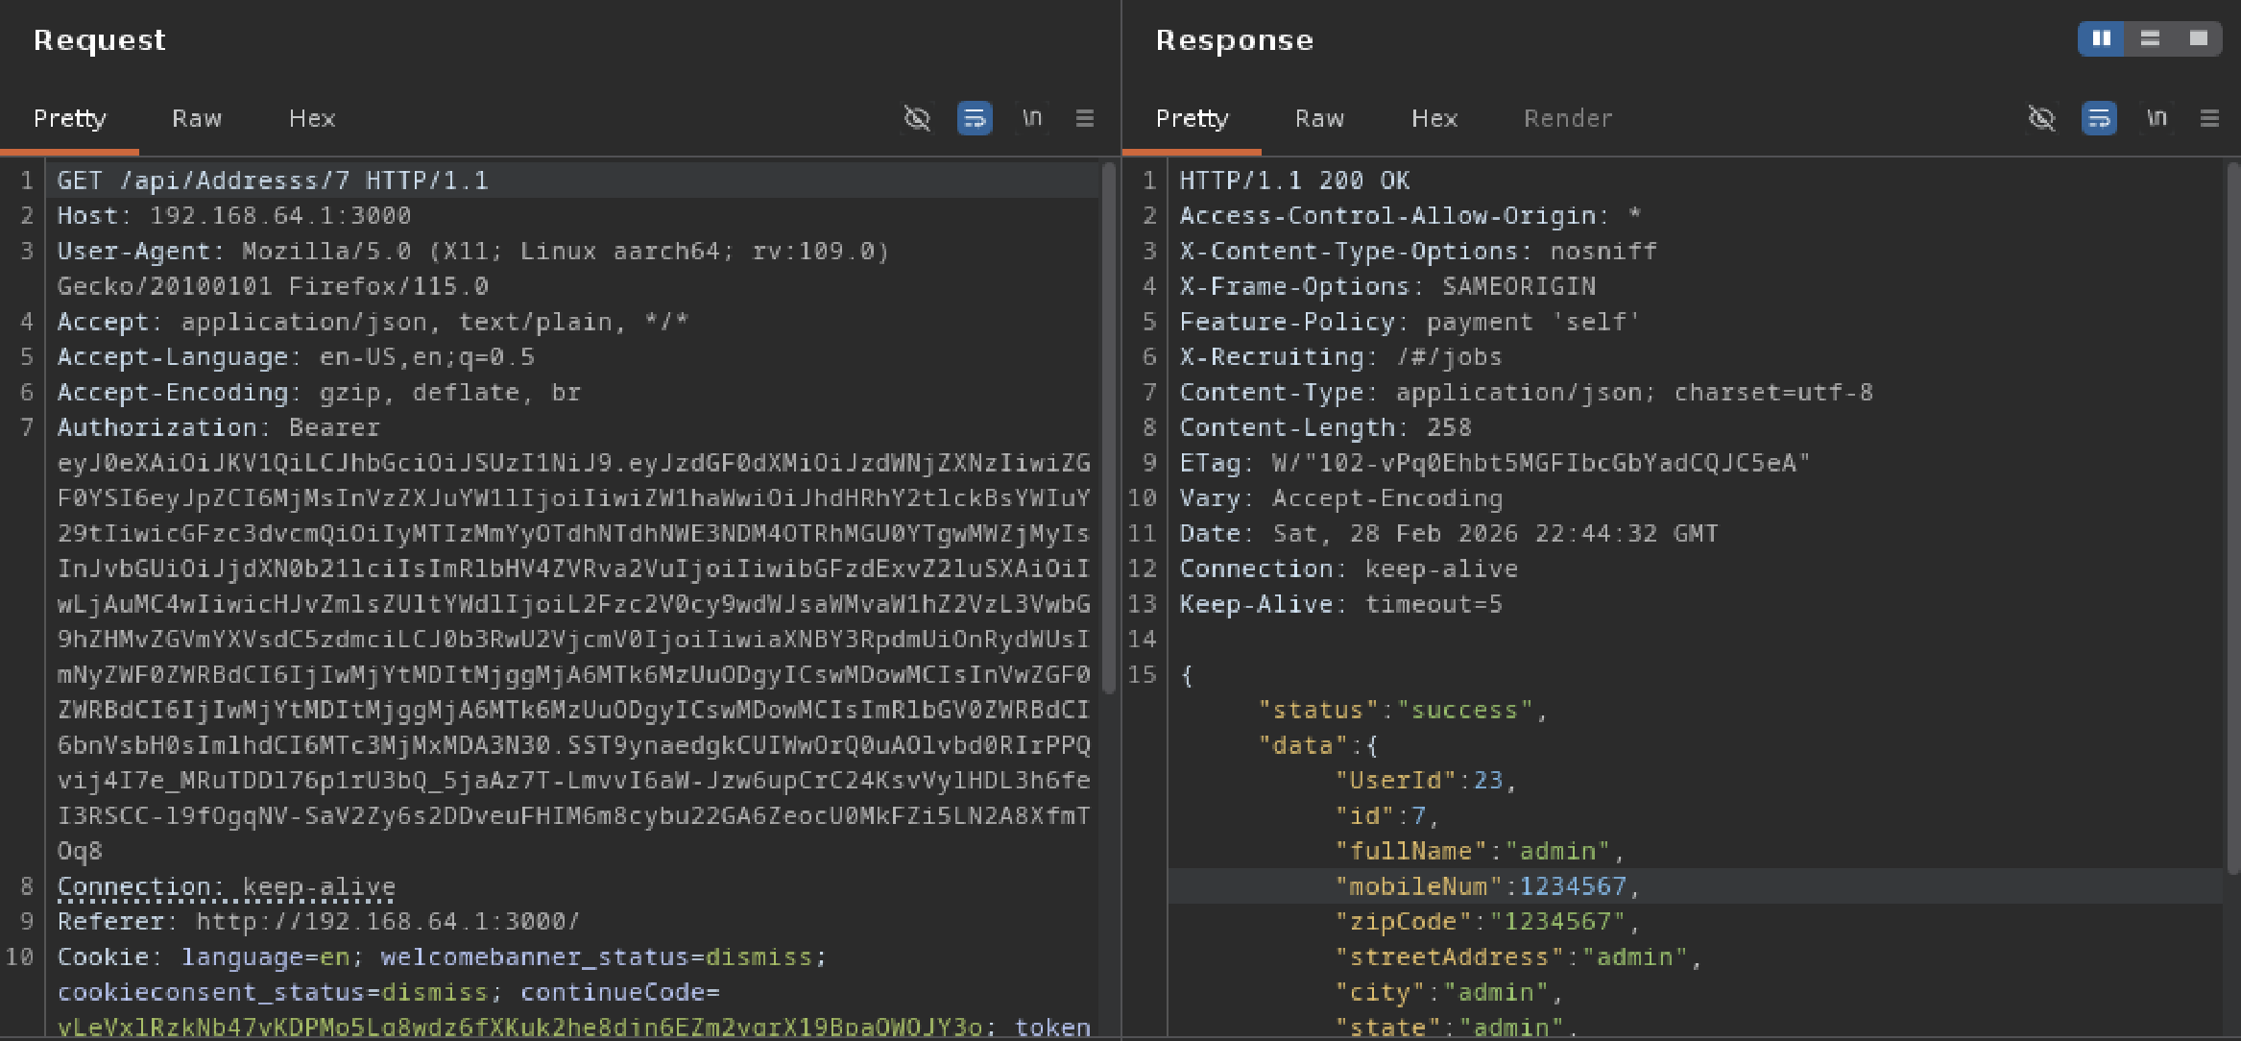Click the X-Recruiting: /#/jobs header
Image resolution: width=2241 pixels, height=1041 pixels.
(x=1341, y=357)
